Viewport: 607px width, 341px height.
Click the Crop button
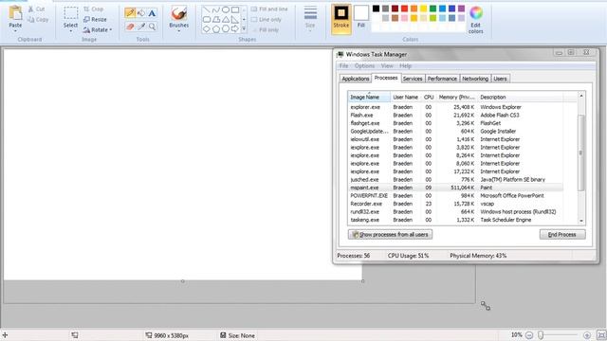click(x=93, y=9)
